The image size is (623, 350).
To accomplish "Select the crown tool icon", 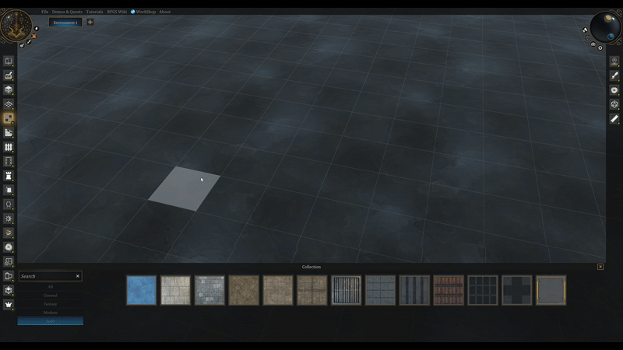I will click(x=9, y=304).
